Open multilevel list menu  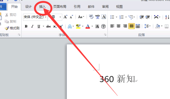[x=132, y=17]
